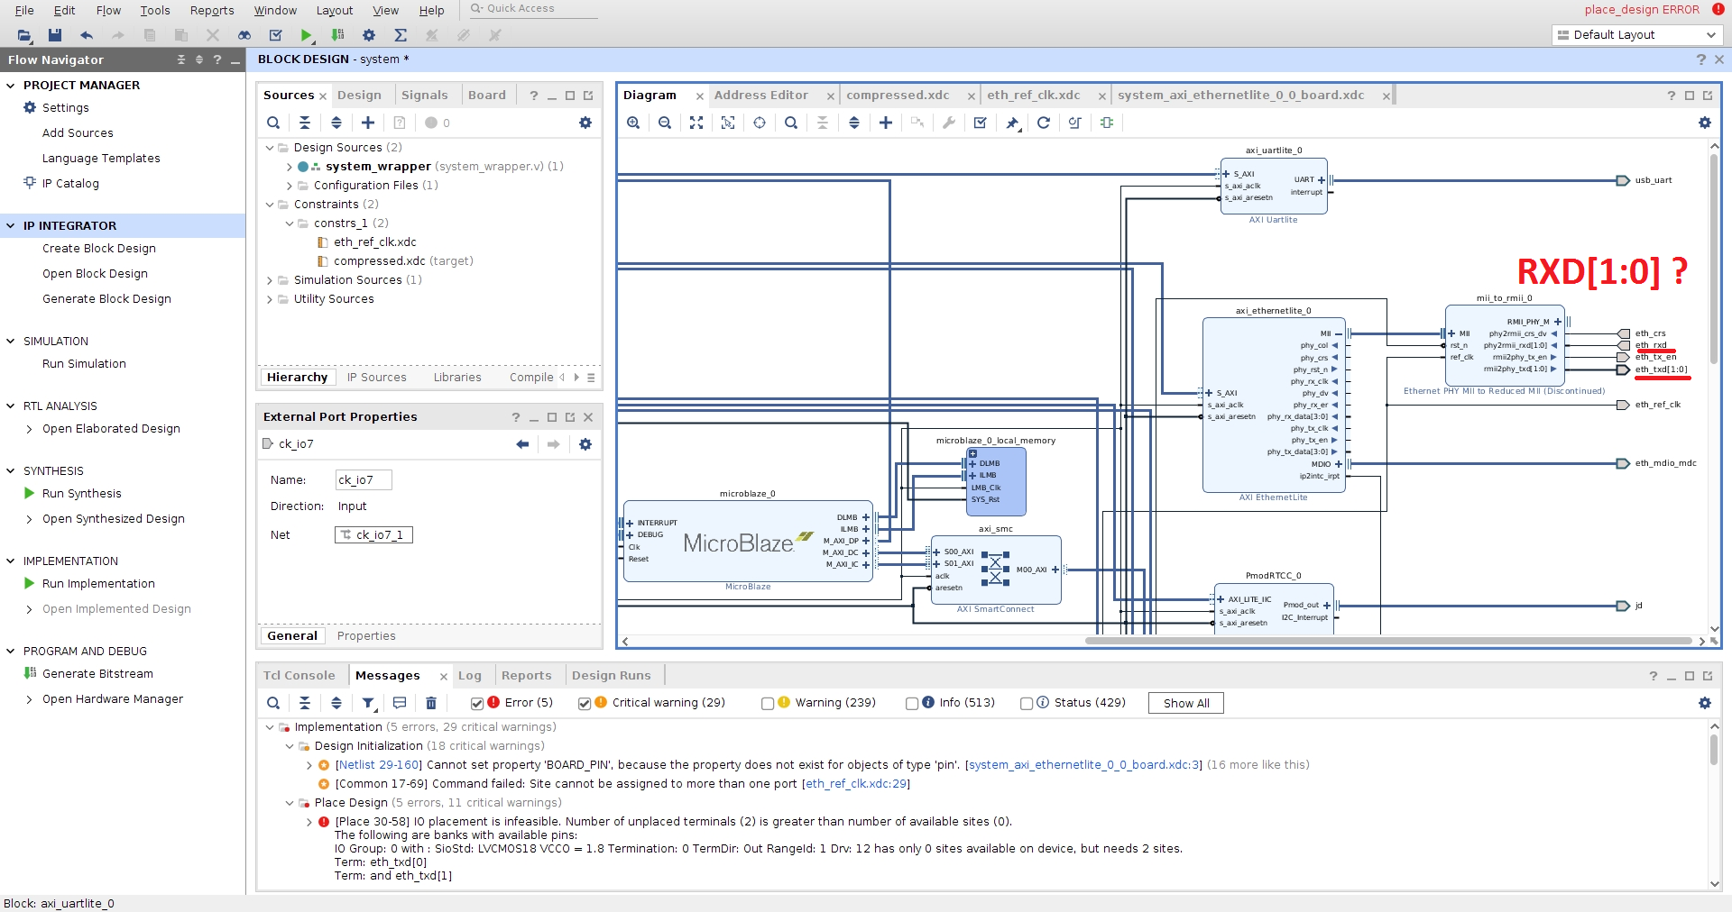Toggle the Info (513) checkbox
The width and height of the screenshot is (1732, 912).
[x=912, y=703]
